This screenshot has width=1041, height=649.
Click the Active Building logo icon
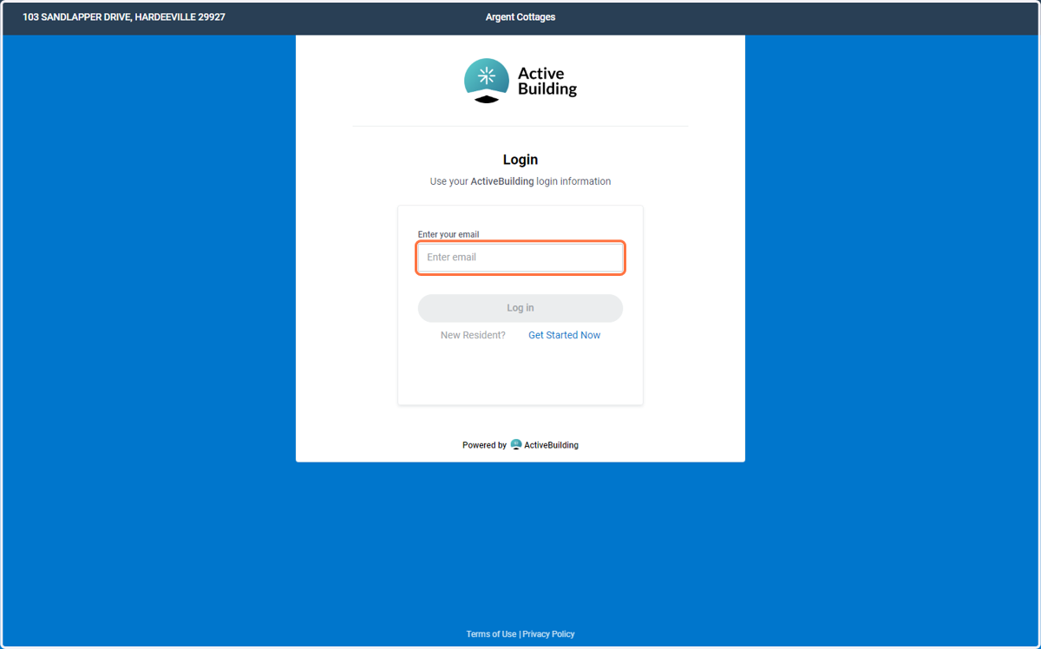(x=487, y=81)
